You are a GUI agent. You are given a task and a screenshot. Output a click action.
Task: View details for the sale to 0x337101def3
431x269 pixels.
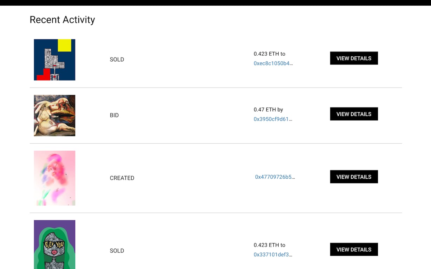(354, 249)
